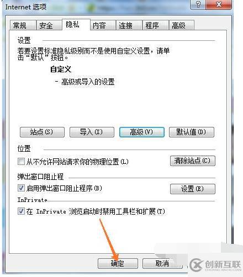Image resolution: width=243 pixels, height=277 pixels.
Task: Click the help question mark icon
Action: pos(198,4)
